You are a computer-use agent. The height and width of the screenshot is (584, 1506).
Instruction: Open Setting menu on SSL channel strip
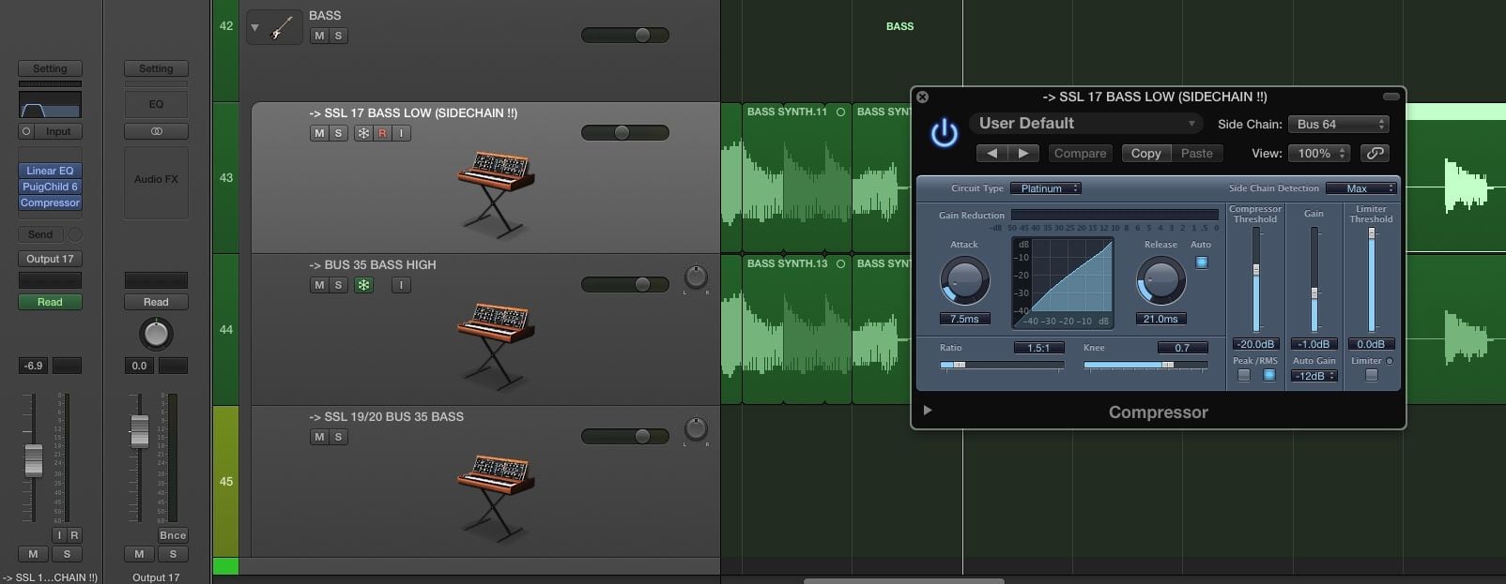point(50,68)
